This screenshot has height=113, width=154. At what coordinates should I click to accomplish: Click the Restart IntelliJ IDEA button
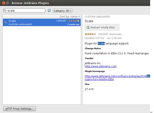102,27
